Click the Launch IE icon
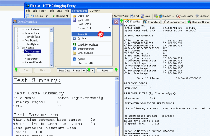Screen dimensions: 210x136 [x=161, y=16]
